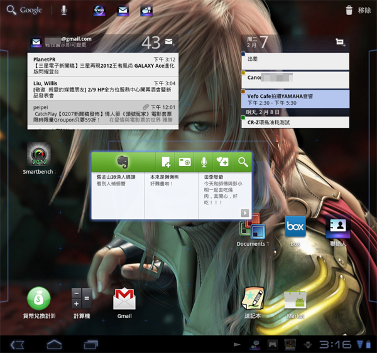Tap the email widget account icon

point(36,42)
